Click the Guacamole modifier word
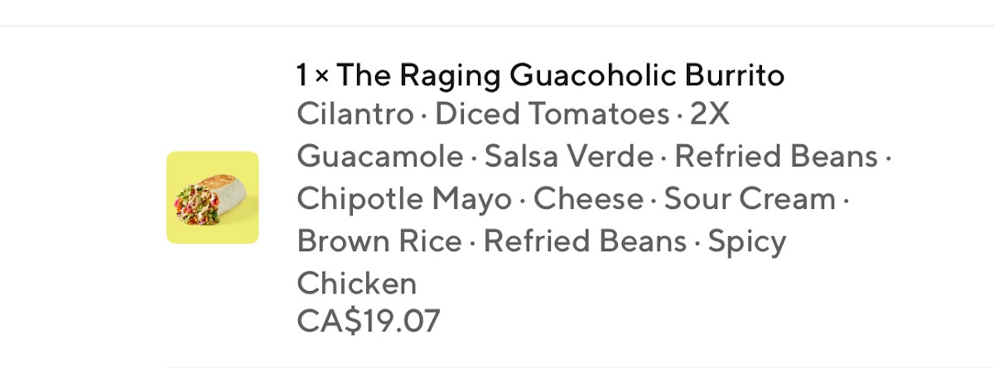This screenshot has height=368, width=994. tap(379, 156)
